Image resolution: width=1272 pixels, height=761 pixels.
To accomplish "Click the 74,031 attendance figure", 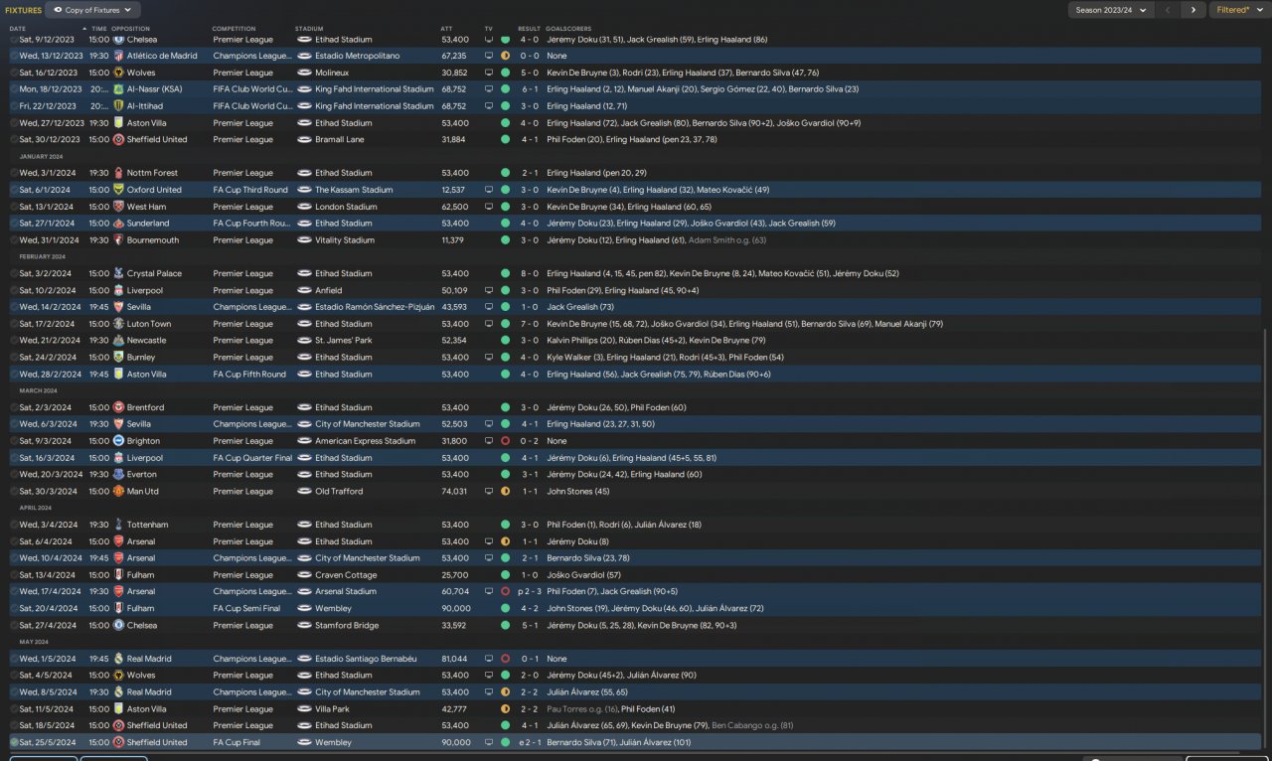I will click(x=453, y=492).
